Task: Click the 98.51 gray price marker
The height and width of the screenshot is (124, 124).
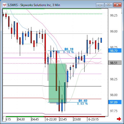Action: point(115,63)
